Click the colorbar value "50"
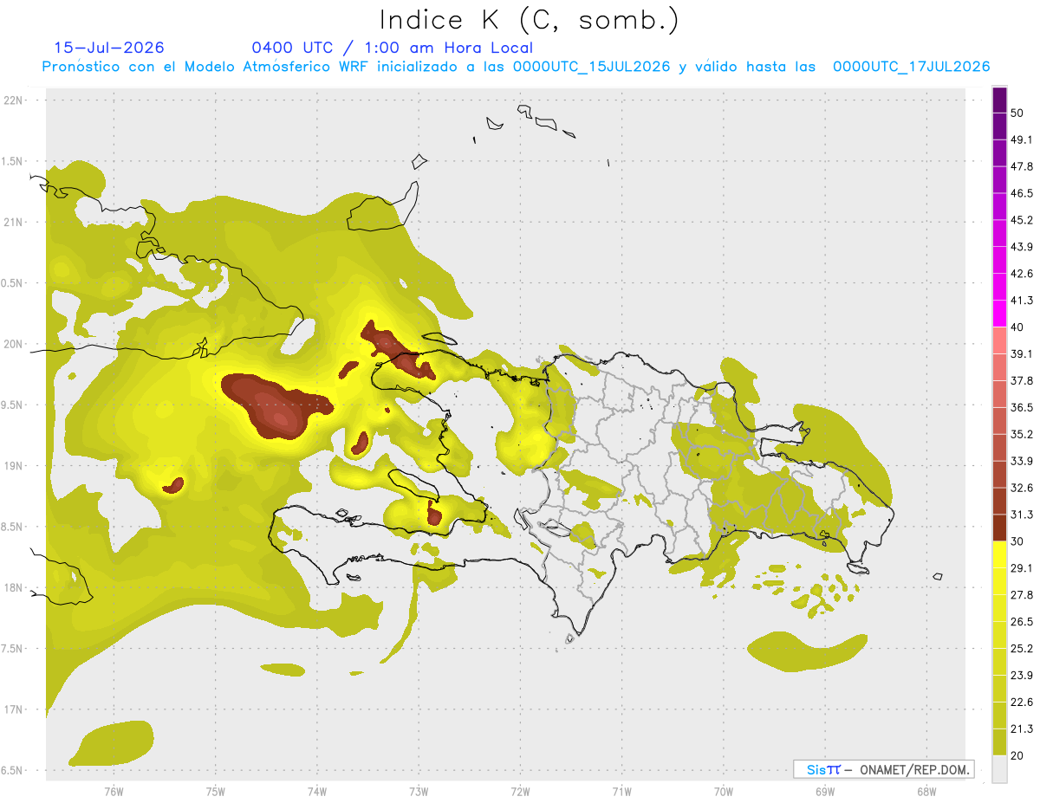Image resolution: width=1040 pixels, height=803 pixels. point(1017,113)
